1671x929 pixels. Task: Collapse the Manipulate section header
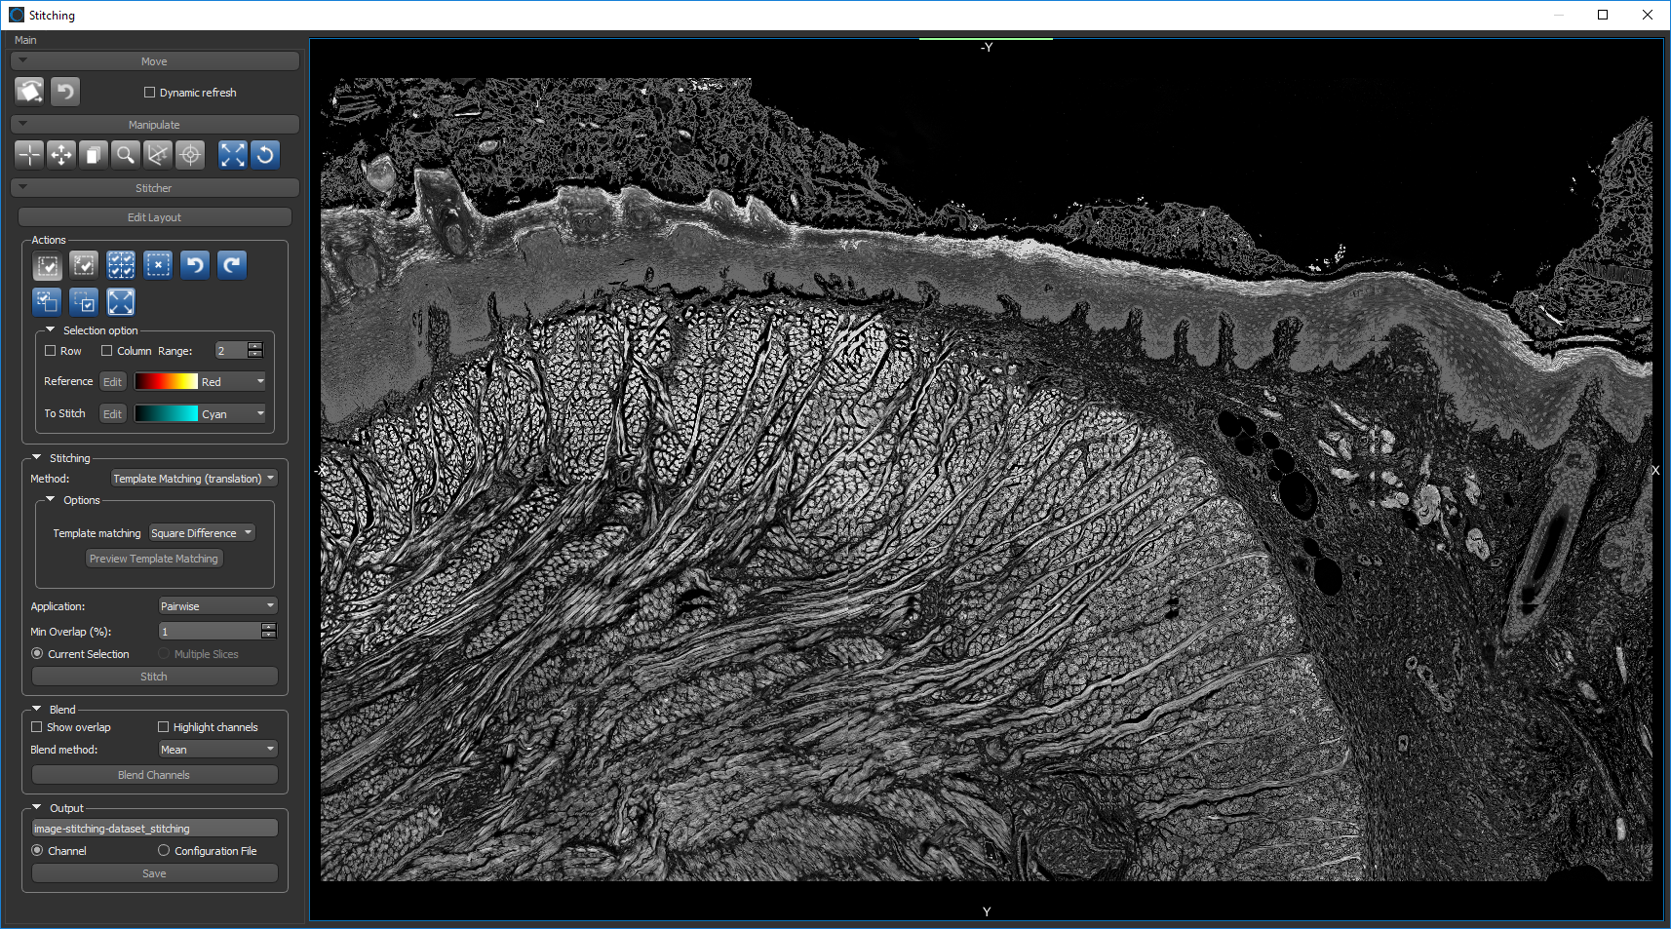coord(154,125)
